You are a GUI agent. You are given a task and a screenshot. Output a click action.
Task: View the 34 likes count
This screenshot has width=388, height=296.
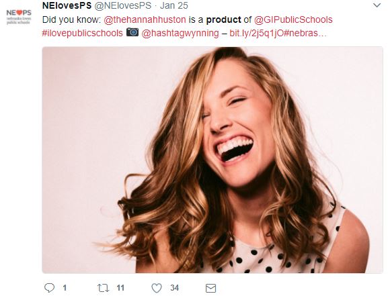pyautogui.click(x=174, y=288)
